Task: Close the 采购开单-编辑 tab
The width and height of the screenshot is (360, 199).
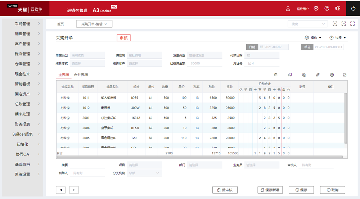Action: point(105,24)
